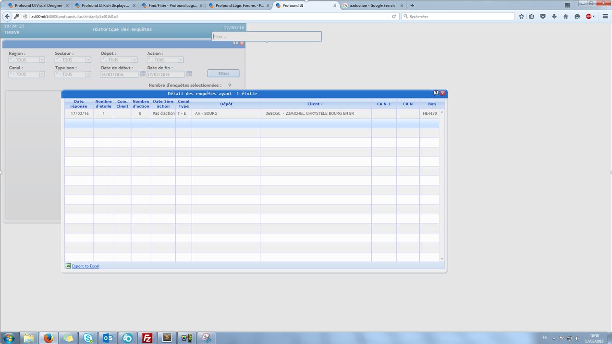Click the help icon on the filter panel behind
The width and height of the screenshot is (612, 344).
235,43
